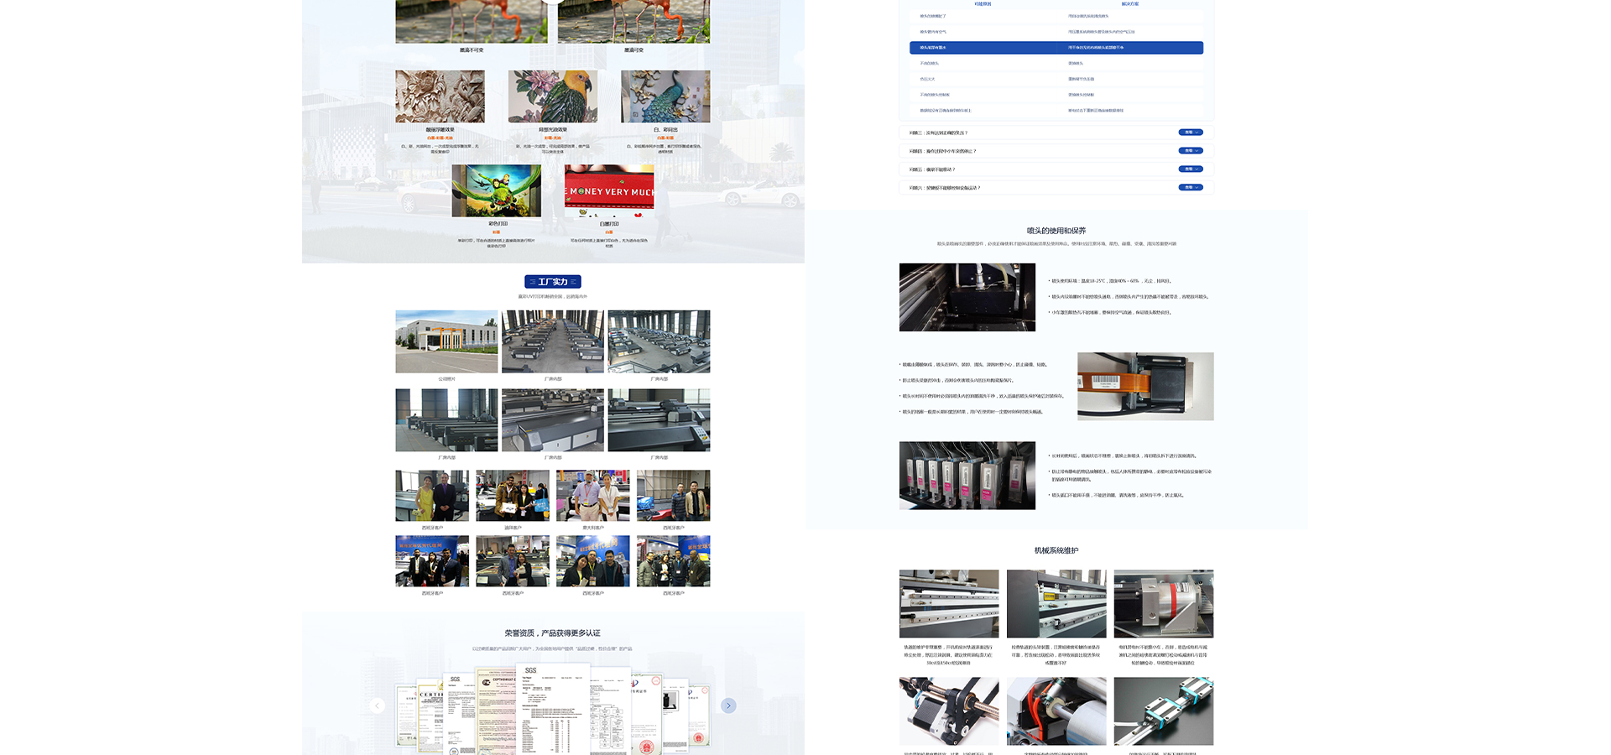Open the printhead photo with orange ribbon cable
Image resolution: width=1611 pixels, height=755 pixels.
[x=1145, y=387]
